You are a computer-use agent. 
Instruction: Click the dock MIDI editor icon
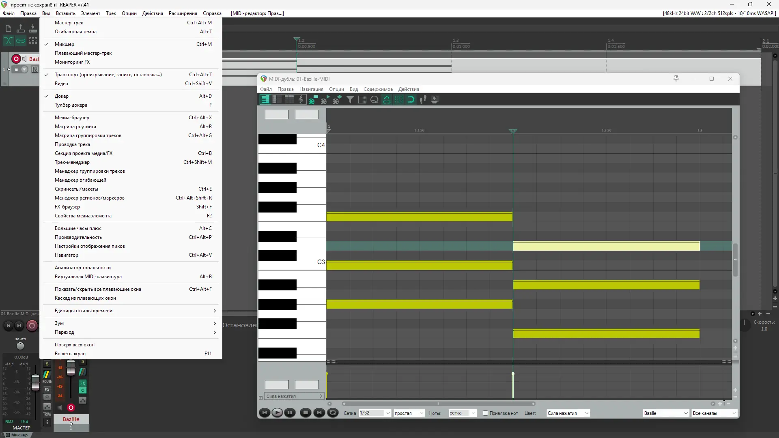point(435,100)
